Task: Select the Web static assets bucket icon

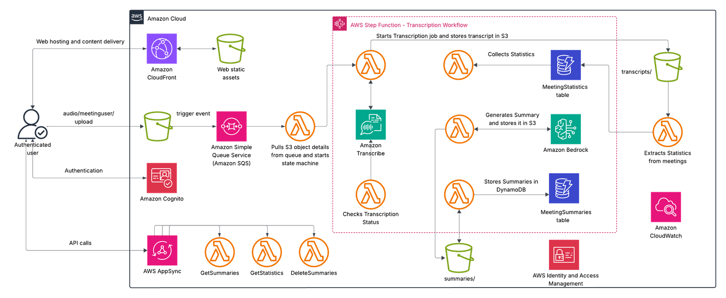Action: tap(231, 49)
